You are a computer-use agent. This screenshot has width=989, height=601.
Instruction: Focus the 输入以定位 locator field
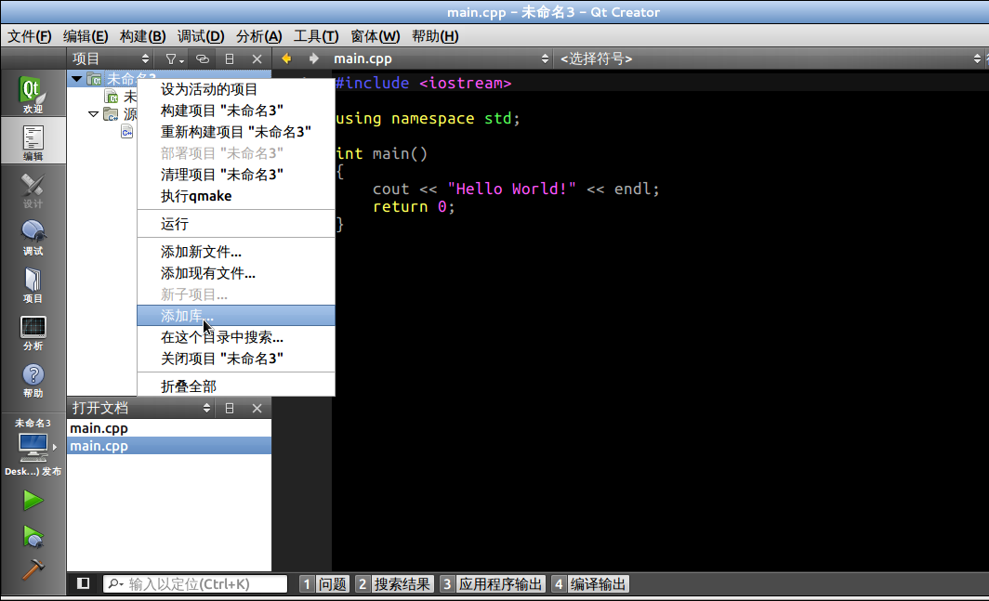(195, 584)
